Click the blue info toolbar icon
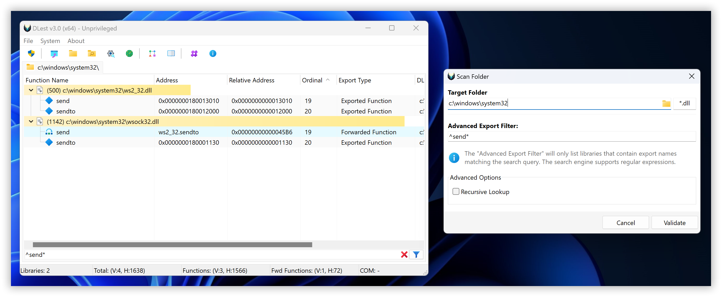Viewport: 722px width, 297px height. tap(213, 53)
